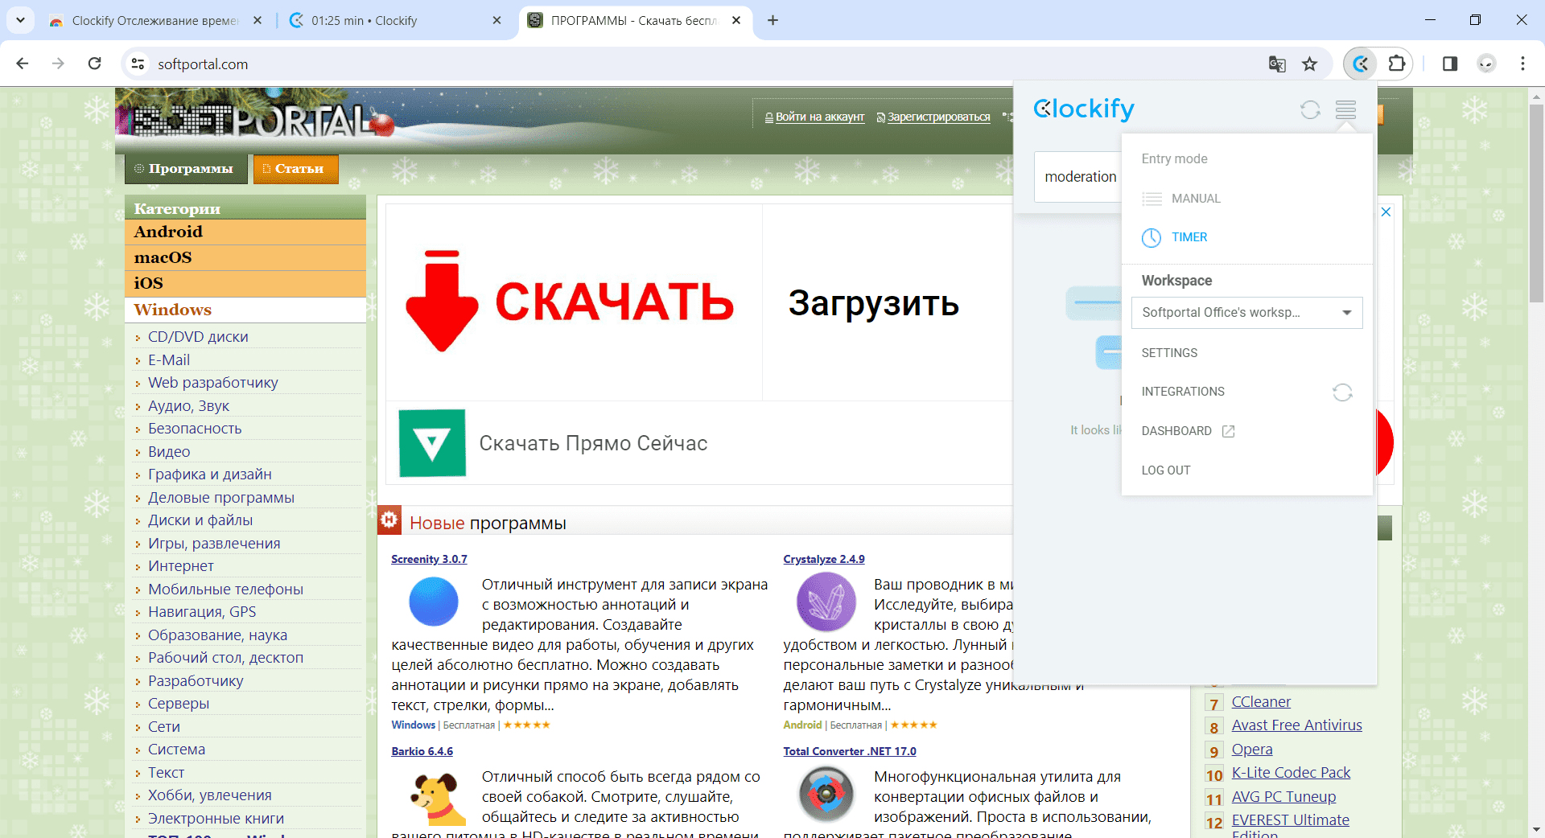The width and height of the screenshot is (1545, 838).
Task: Open the Графика и дизайн subcategory
Action: click(x=210, y=474)
